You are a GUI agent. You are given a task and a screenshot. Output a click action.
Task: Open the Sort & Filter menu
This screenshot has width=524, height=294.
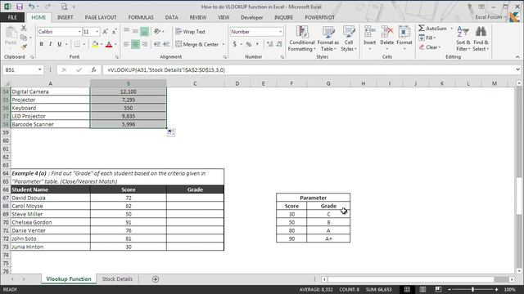pyautogui.click(x=463, y=38)
